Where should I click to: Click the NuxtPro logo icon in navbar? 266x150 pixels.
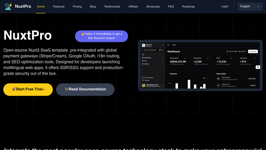point(8,6)
